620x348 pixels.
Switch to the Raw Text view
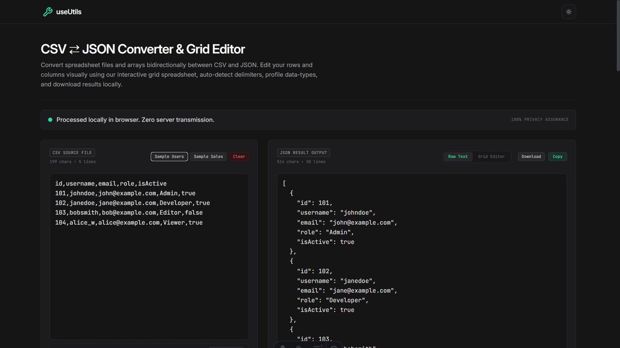point(458,156)
